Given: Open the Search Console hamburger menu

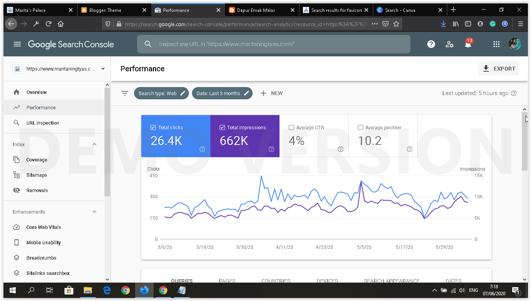Looking at the screenshot, I should click(x=17, y=44).
